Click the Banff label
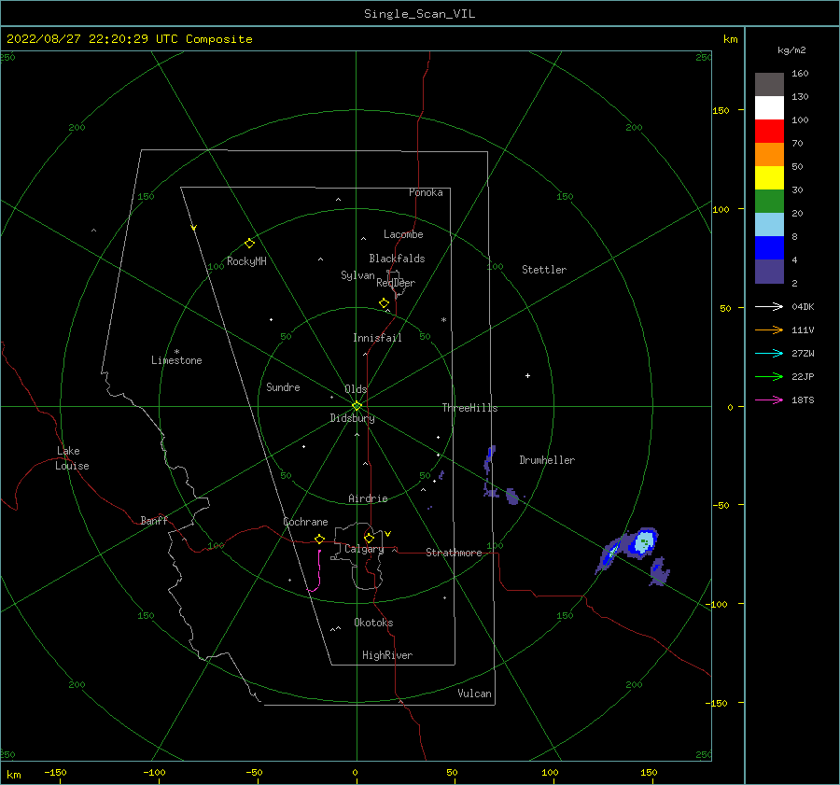 point(154,520)
